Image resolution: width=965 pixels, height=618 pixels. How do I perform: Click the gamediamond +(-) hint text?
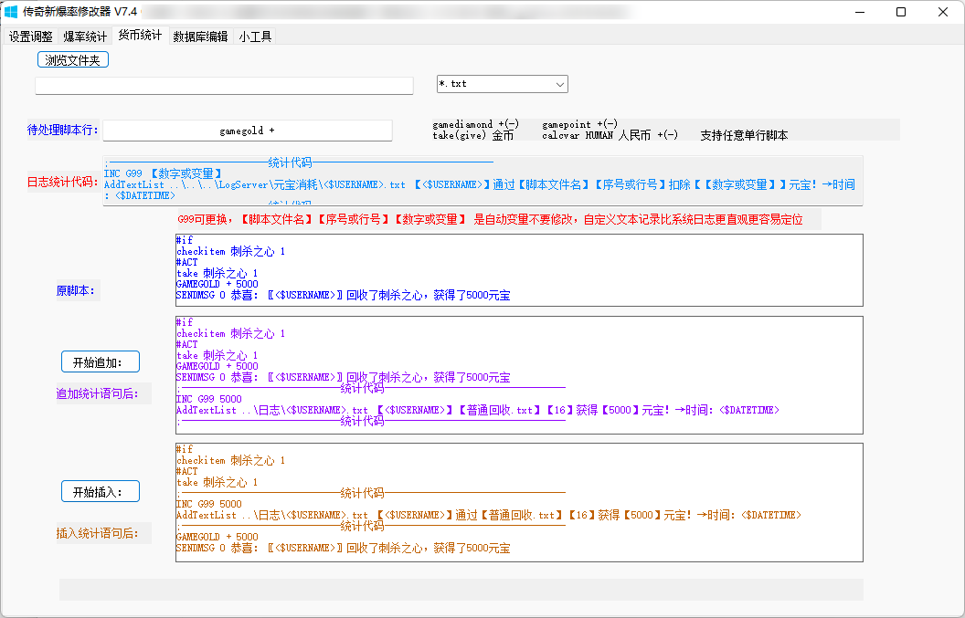click(475, 124)
